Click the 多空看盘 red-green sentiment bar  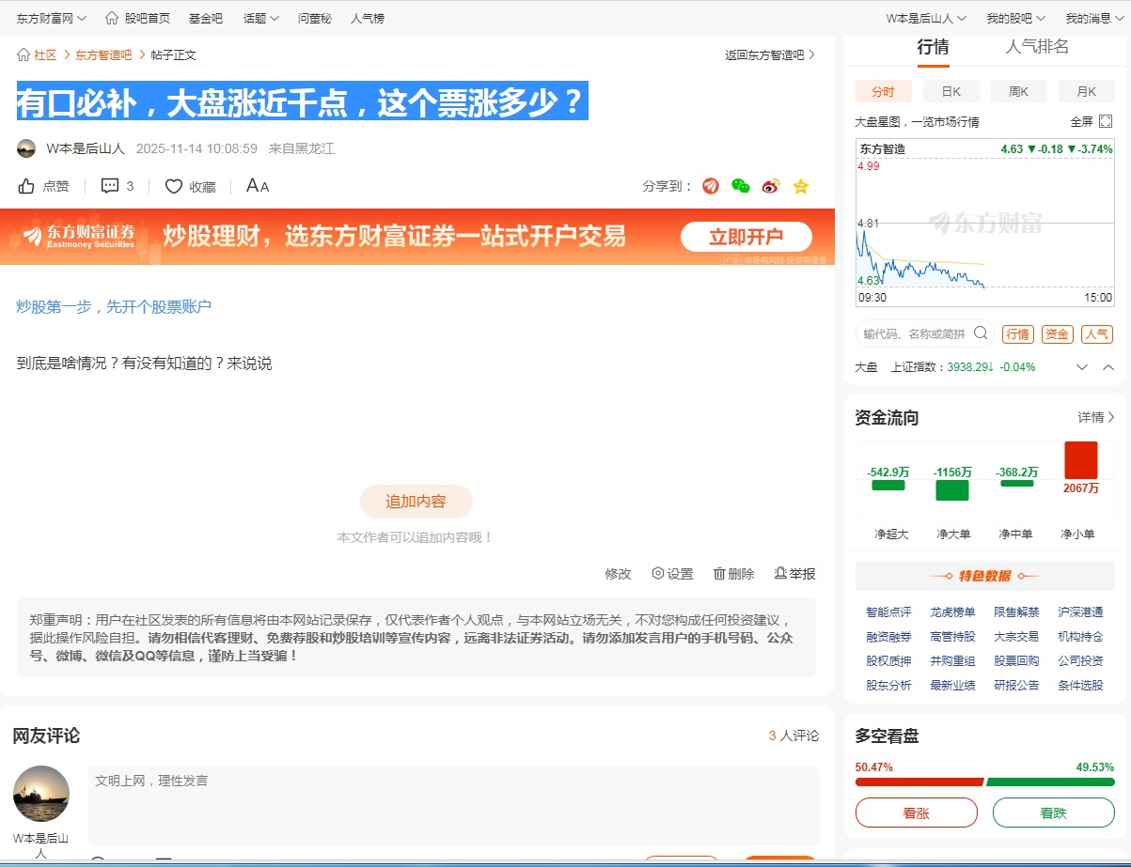985,782
